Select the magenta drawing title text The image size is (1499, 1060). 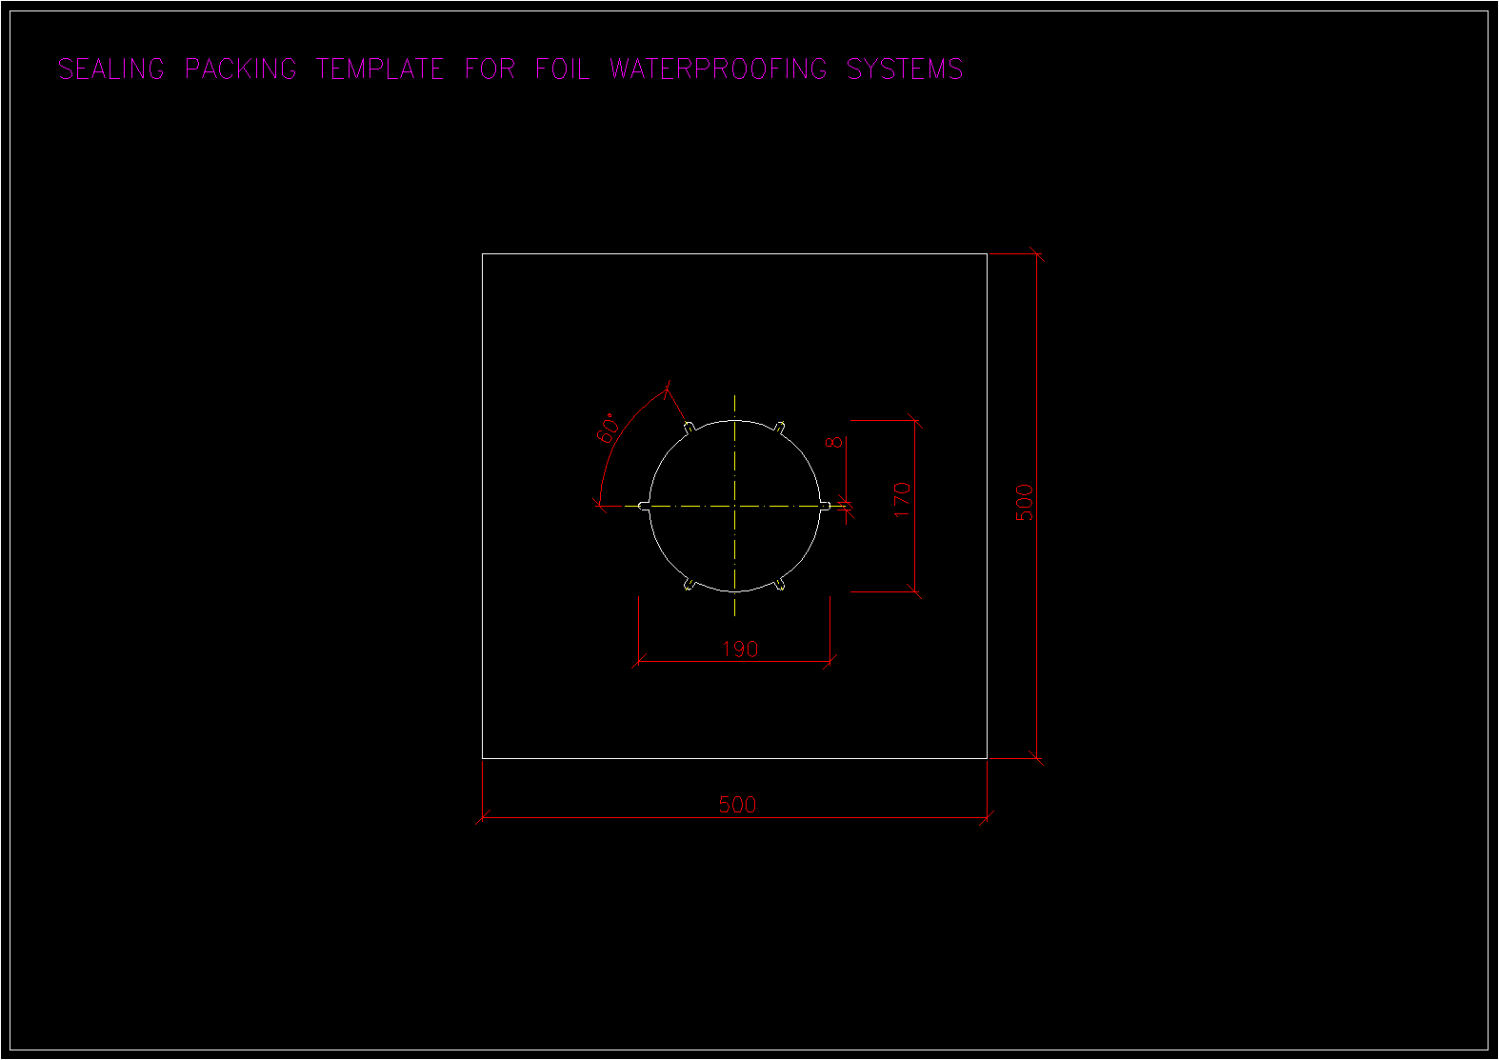tap(510, 69)
